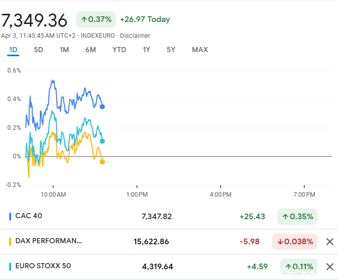Switch to the 6M time range
Viewport: 338px width, 280px height.
click(90, 50)
